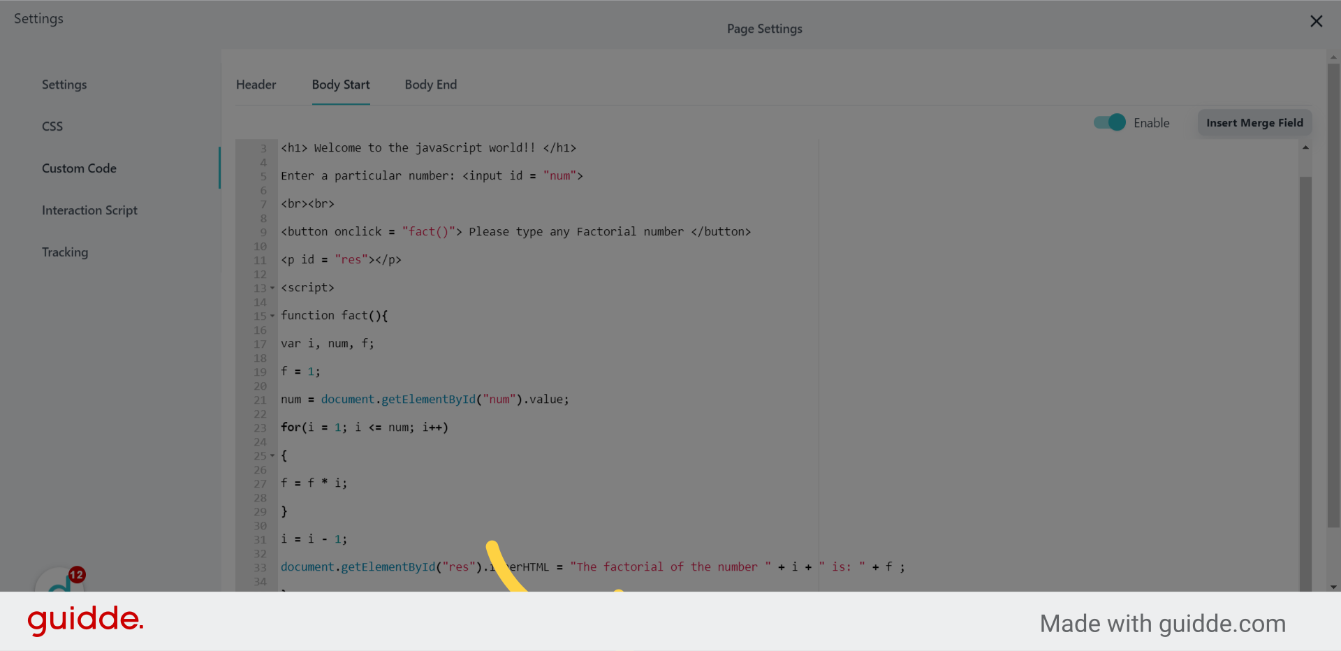The height and width of the screenshot is (651, 1341).
Task: Place cursor in the h1 Welcome line
Action: coord(428,148)
